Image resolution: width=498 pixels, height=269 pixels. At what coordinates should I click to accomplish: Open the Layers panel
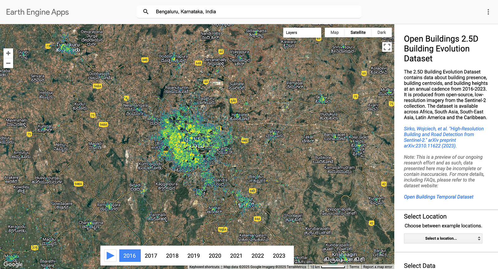(302, 32)
